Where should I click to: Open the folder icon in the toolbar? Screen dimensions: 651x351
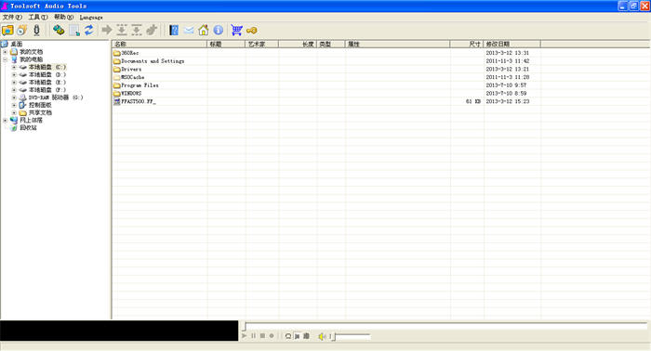[x=7, y=30]
